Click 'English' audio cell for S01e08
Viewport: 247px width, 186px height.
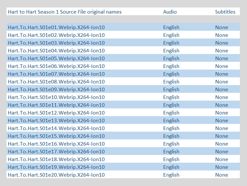click(x=171, y=82)
